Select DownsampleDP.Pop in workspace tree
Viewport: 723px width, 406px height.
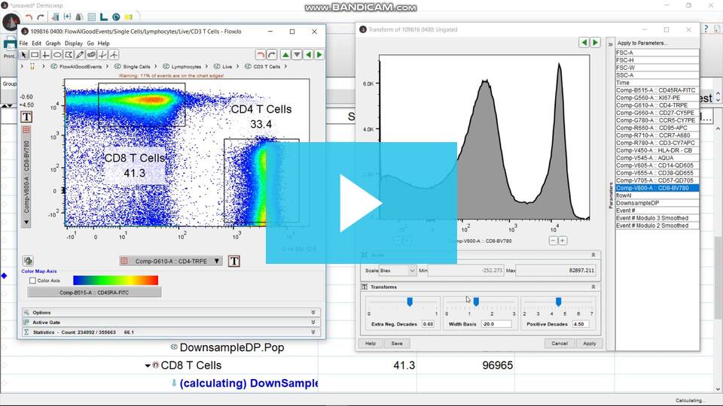[232, 347]
